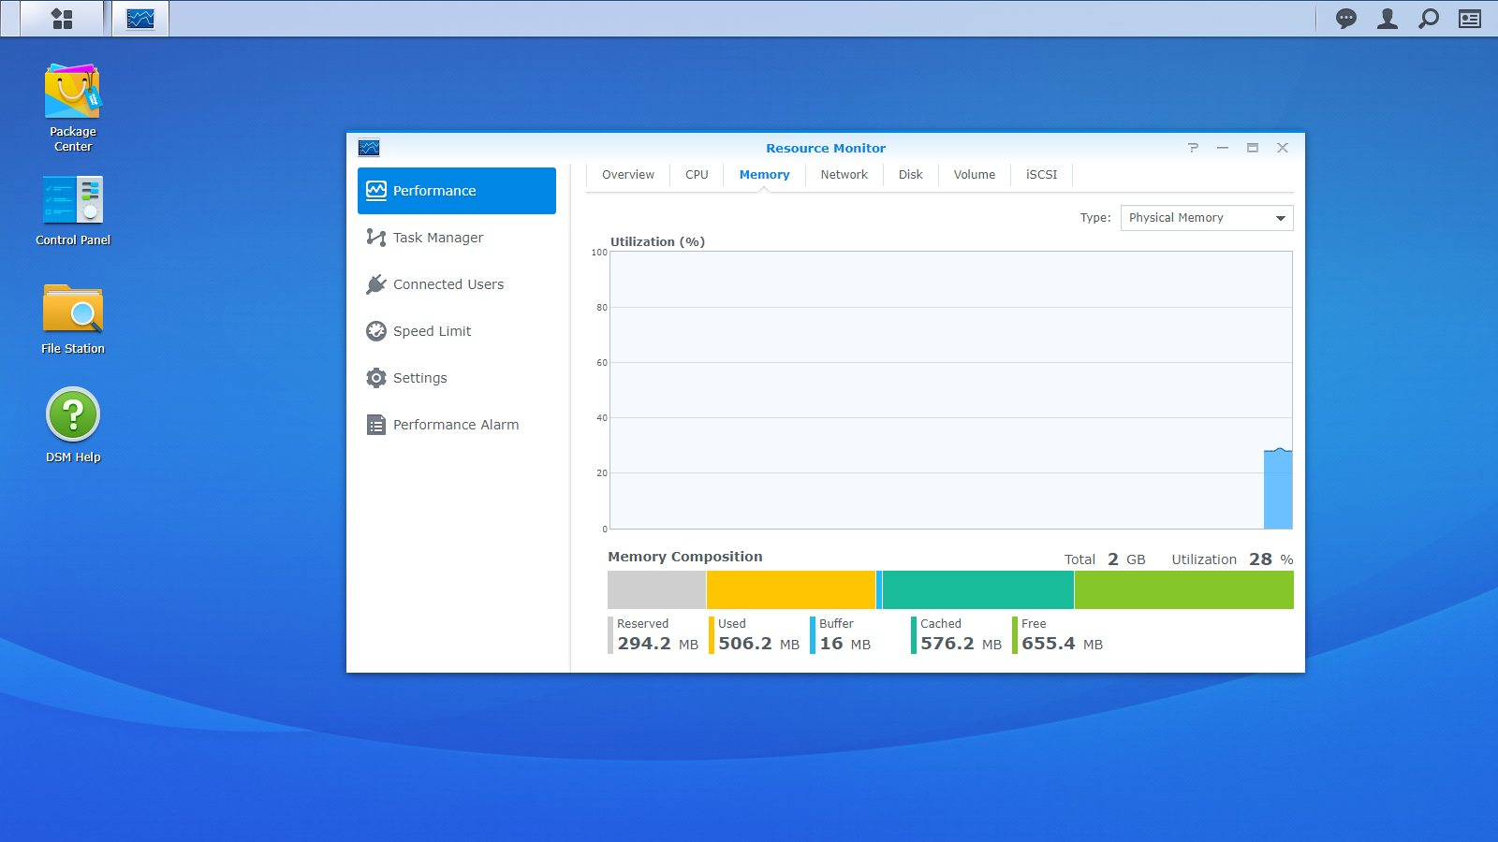Click the yellow Used memory bar segment
1498x842 pixels.
pos(791,590)
